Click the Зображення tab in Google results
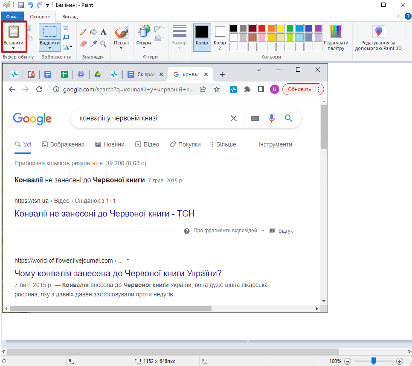412x366 pixels. [x=63, y=144]
